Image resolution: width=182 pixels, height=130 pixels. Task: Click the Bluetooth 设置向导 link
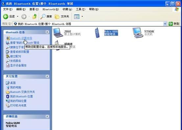[21, 38]
